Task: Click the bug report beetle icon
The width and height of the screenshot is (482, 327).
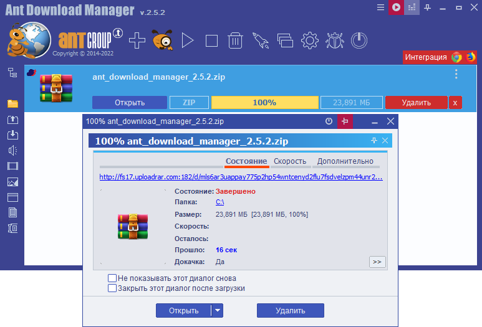Action: 334,40
